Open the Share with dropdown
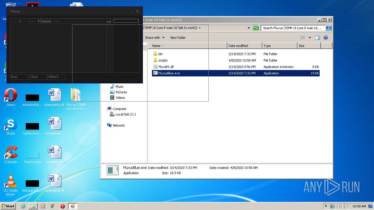 coord(155,38)
